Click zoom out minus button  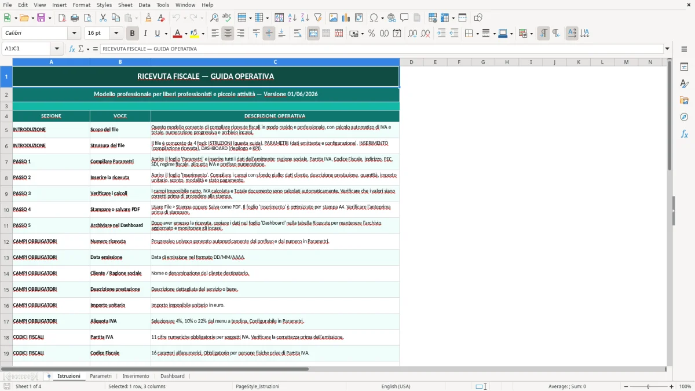point(625,386)
